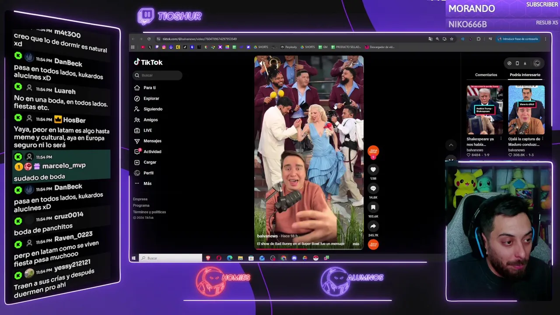Like the video with the heart icon

click(x=373, y=170)
